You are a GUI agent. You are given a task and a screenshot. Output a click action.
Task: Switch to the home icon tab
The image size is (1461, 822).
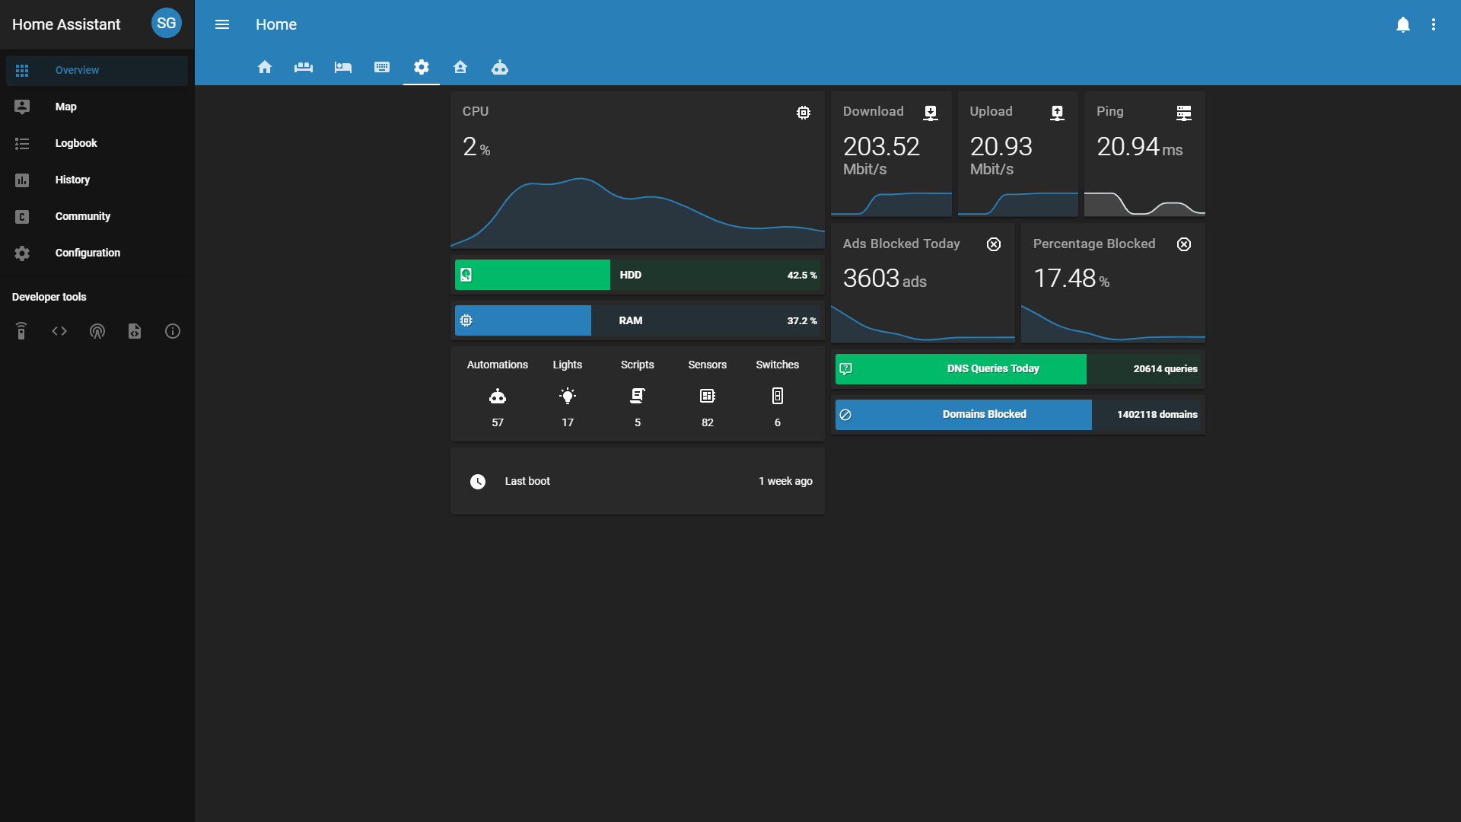pyautogui.click(x=265, y=67)
